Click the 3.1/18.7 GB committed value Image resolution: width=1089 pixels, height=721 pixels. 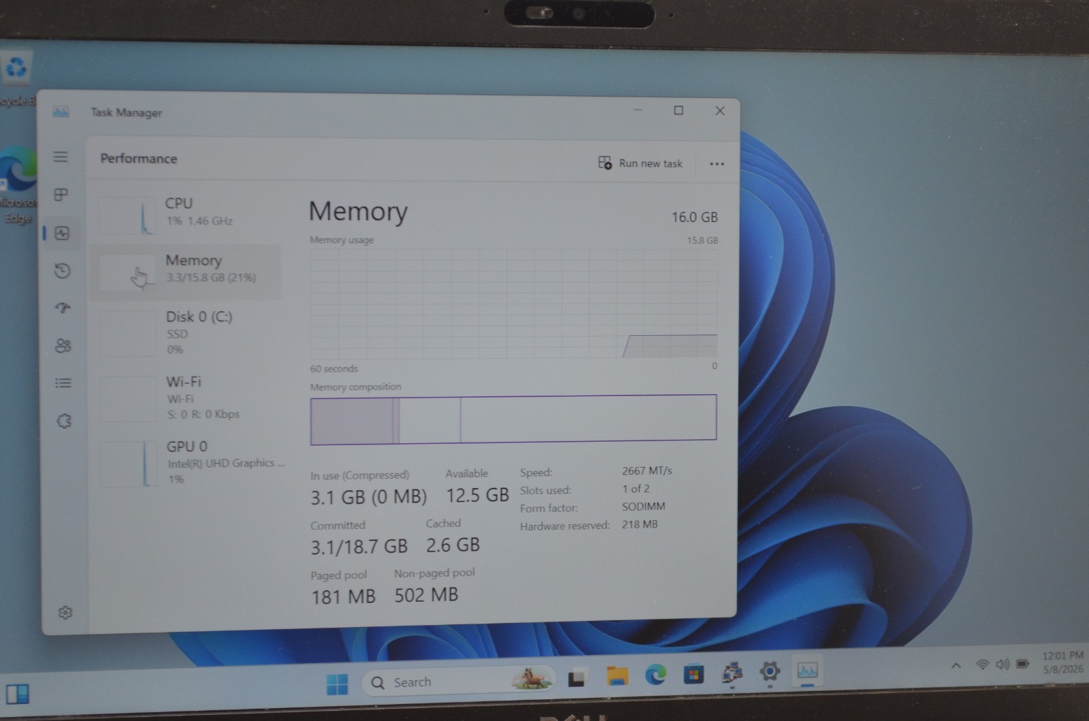click(359, 547)
